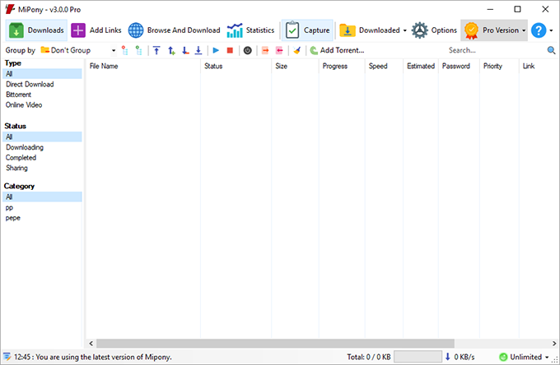
Task: Click the horizontal scrollbar thumb
Action: point(275,344)
